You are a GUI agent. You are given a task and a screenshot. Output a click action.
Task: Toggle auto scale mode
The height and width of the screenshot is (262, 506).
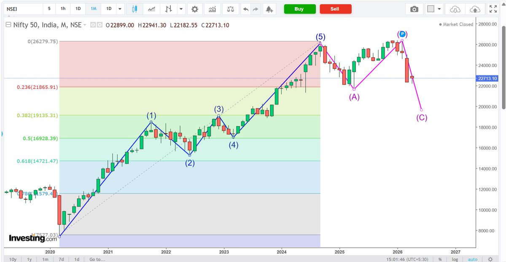(x=473, y=259)
